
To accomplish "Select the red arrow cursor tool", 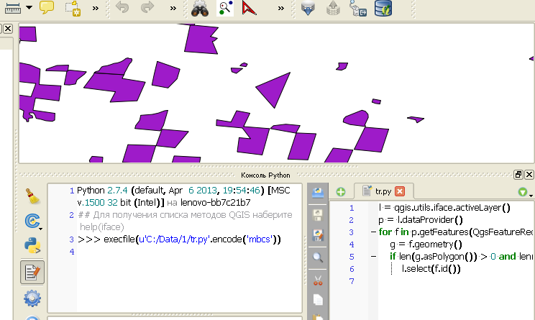I will (249, 8).
